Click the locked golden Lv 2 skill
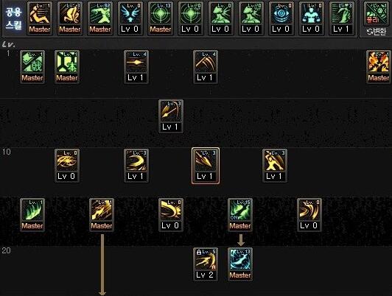The width and height of the screenshot is (392, 296). (x=206, y=264)
